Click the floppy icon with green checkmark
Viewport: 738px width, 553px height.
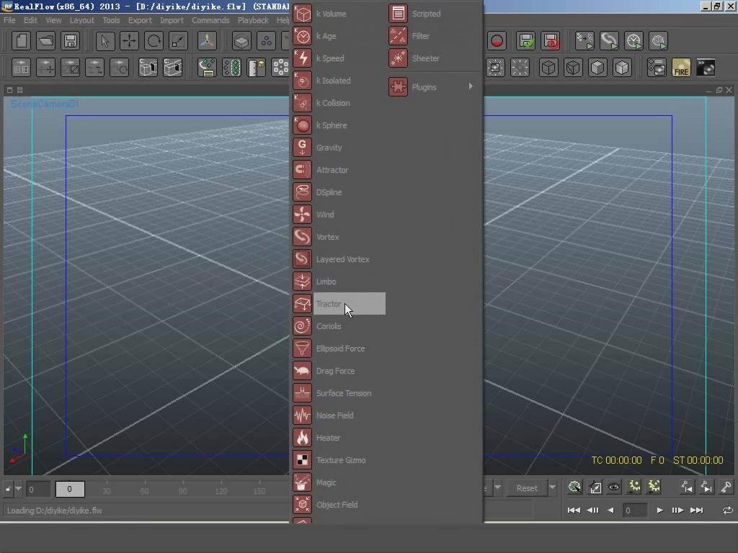[x=525, y=41]
